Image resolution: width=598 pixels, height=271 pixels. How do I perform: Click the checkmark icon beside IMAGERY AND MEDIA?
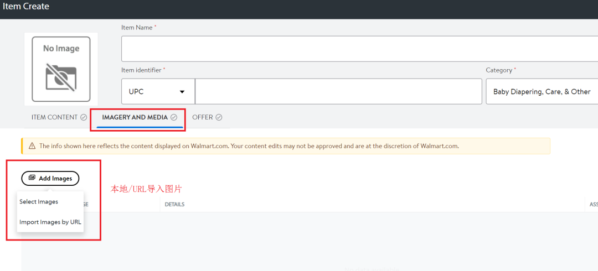point(174,117)
